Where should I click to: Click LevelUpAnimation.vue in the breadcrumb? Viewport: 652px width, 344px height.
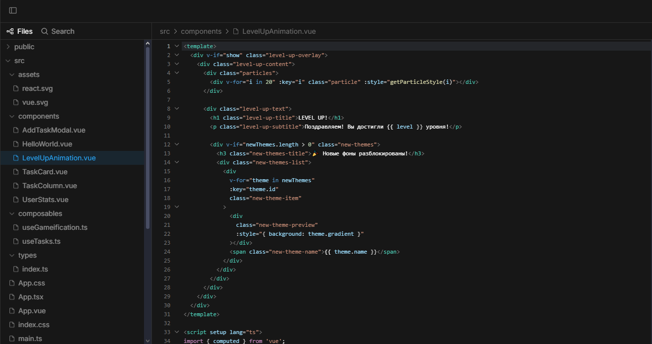(x=279, y=31)
